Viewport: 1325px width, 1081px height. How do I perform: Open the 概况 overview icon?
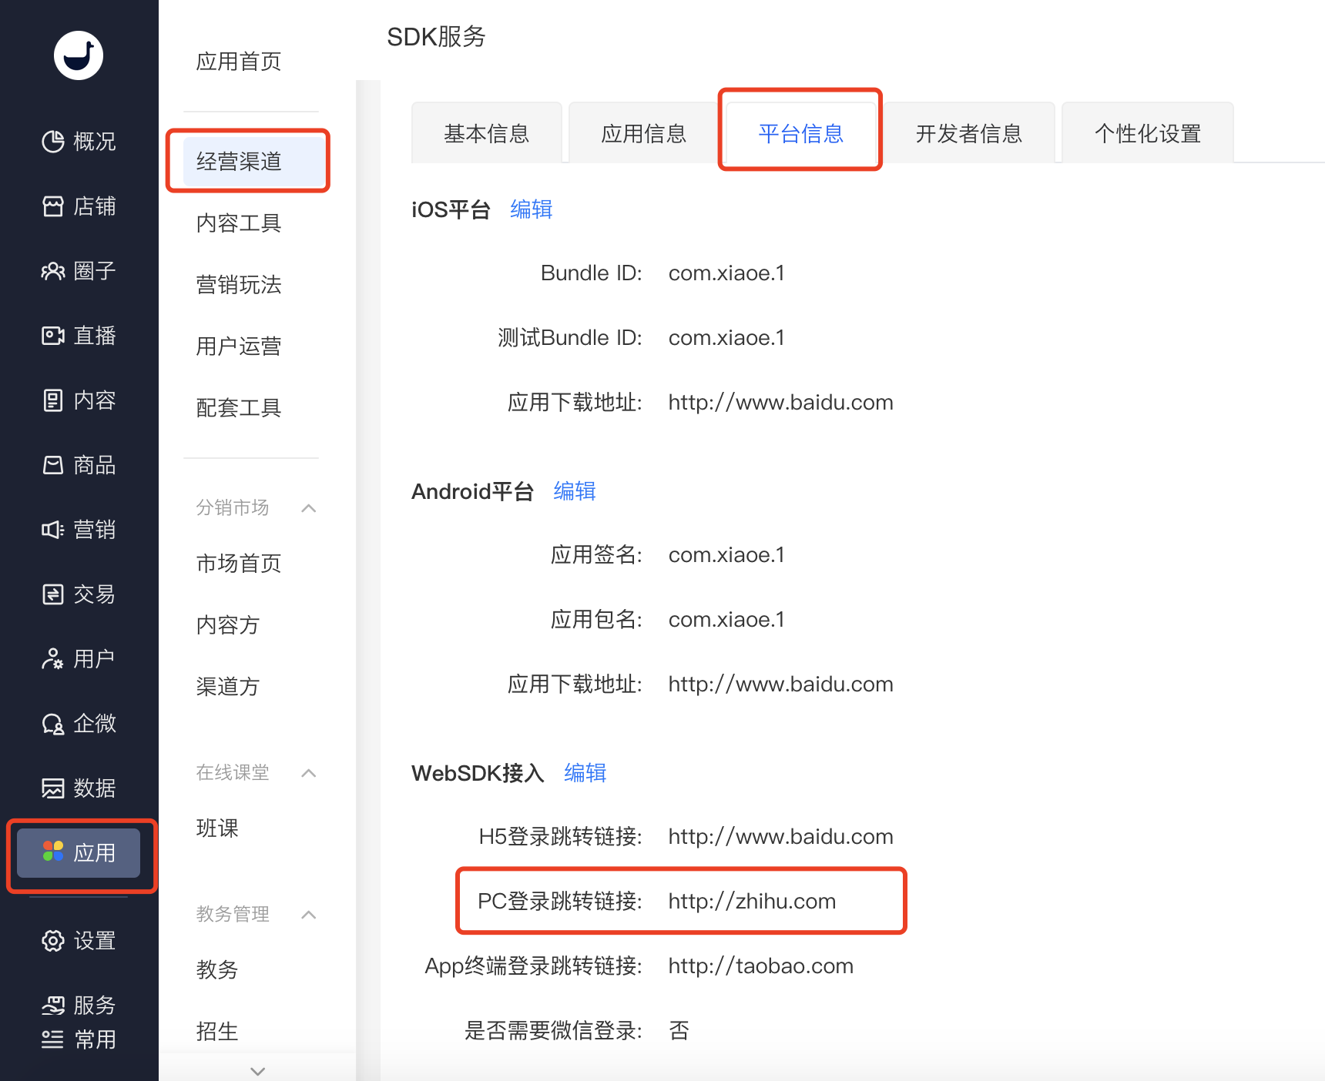52,142
